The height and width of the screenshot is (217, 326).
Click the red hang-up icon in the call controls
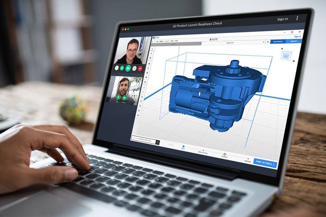point(140,68)
